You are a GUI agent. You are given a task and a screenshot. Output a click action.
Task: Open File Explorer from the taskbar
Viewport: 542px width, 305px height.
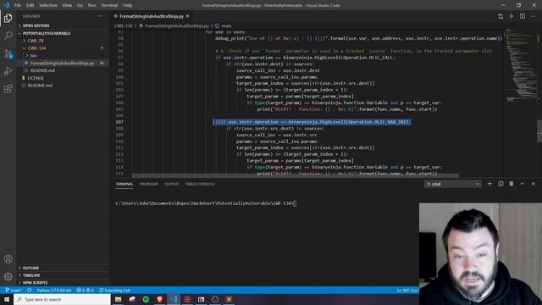119,299
